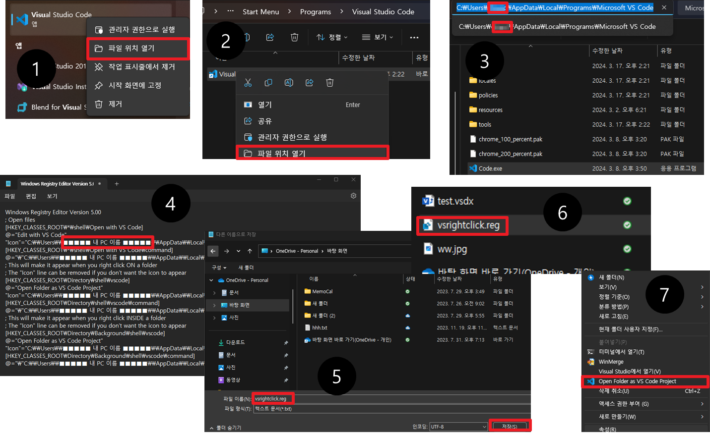
Task: Expand the '사진' tree node under OneDrive
Action: pos(214,318)
